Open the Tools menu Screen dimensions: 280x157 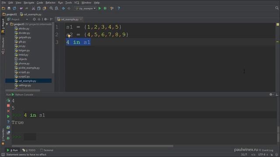(68, 3)
